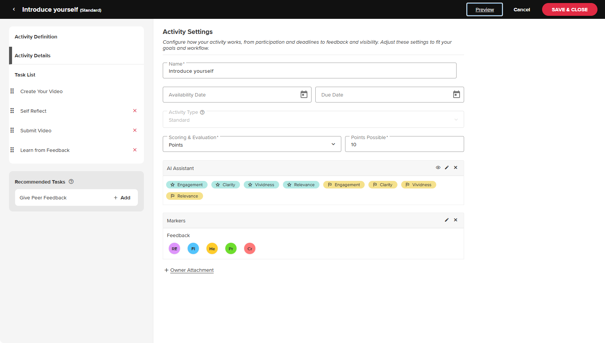
Task: Select the teal star Relevance tag
Action: pos(301,185)
